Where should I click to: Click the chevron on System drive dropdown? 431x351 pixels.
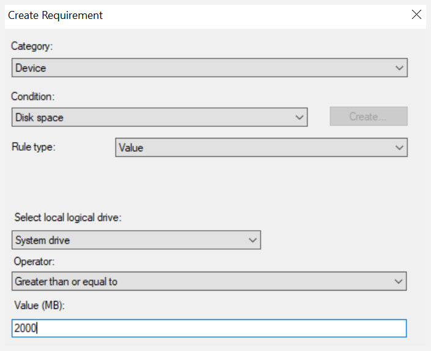[x=252, y=240]
